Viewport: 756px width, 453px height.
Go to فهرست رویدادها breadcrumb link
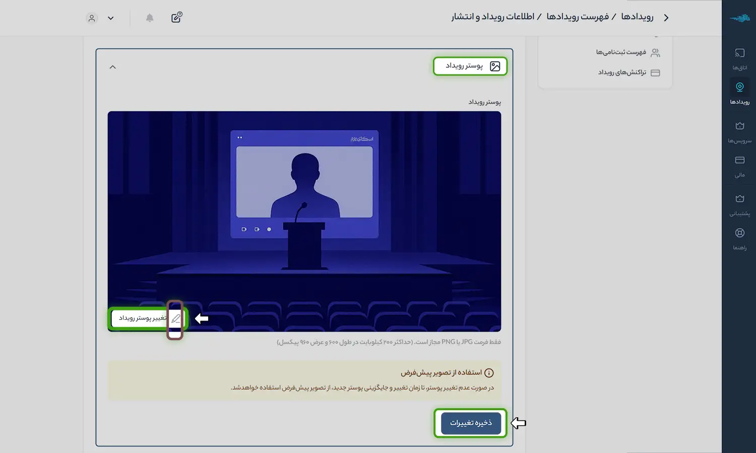[577, 17]
